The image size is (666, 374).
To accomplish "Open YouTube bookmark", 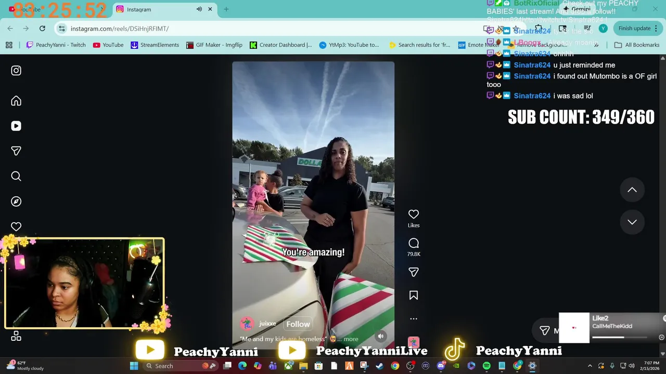I will (108, 45).
